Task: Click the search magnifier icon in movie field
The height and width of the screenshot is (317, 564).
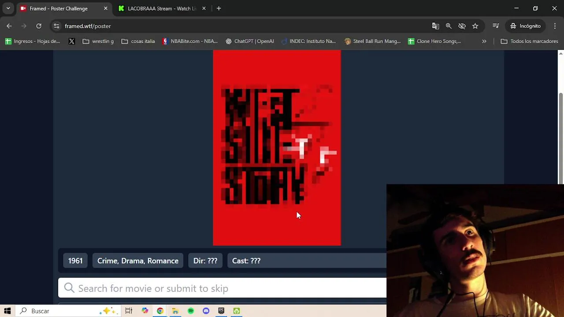Action: tap(69, 288)
